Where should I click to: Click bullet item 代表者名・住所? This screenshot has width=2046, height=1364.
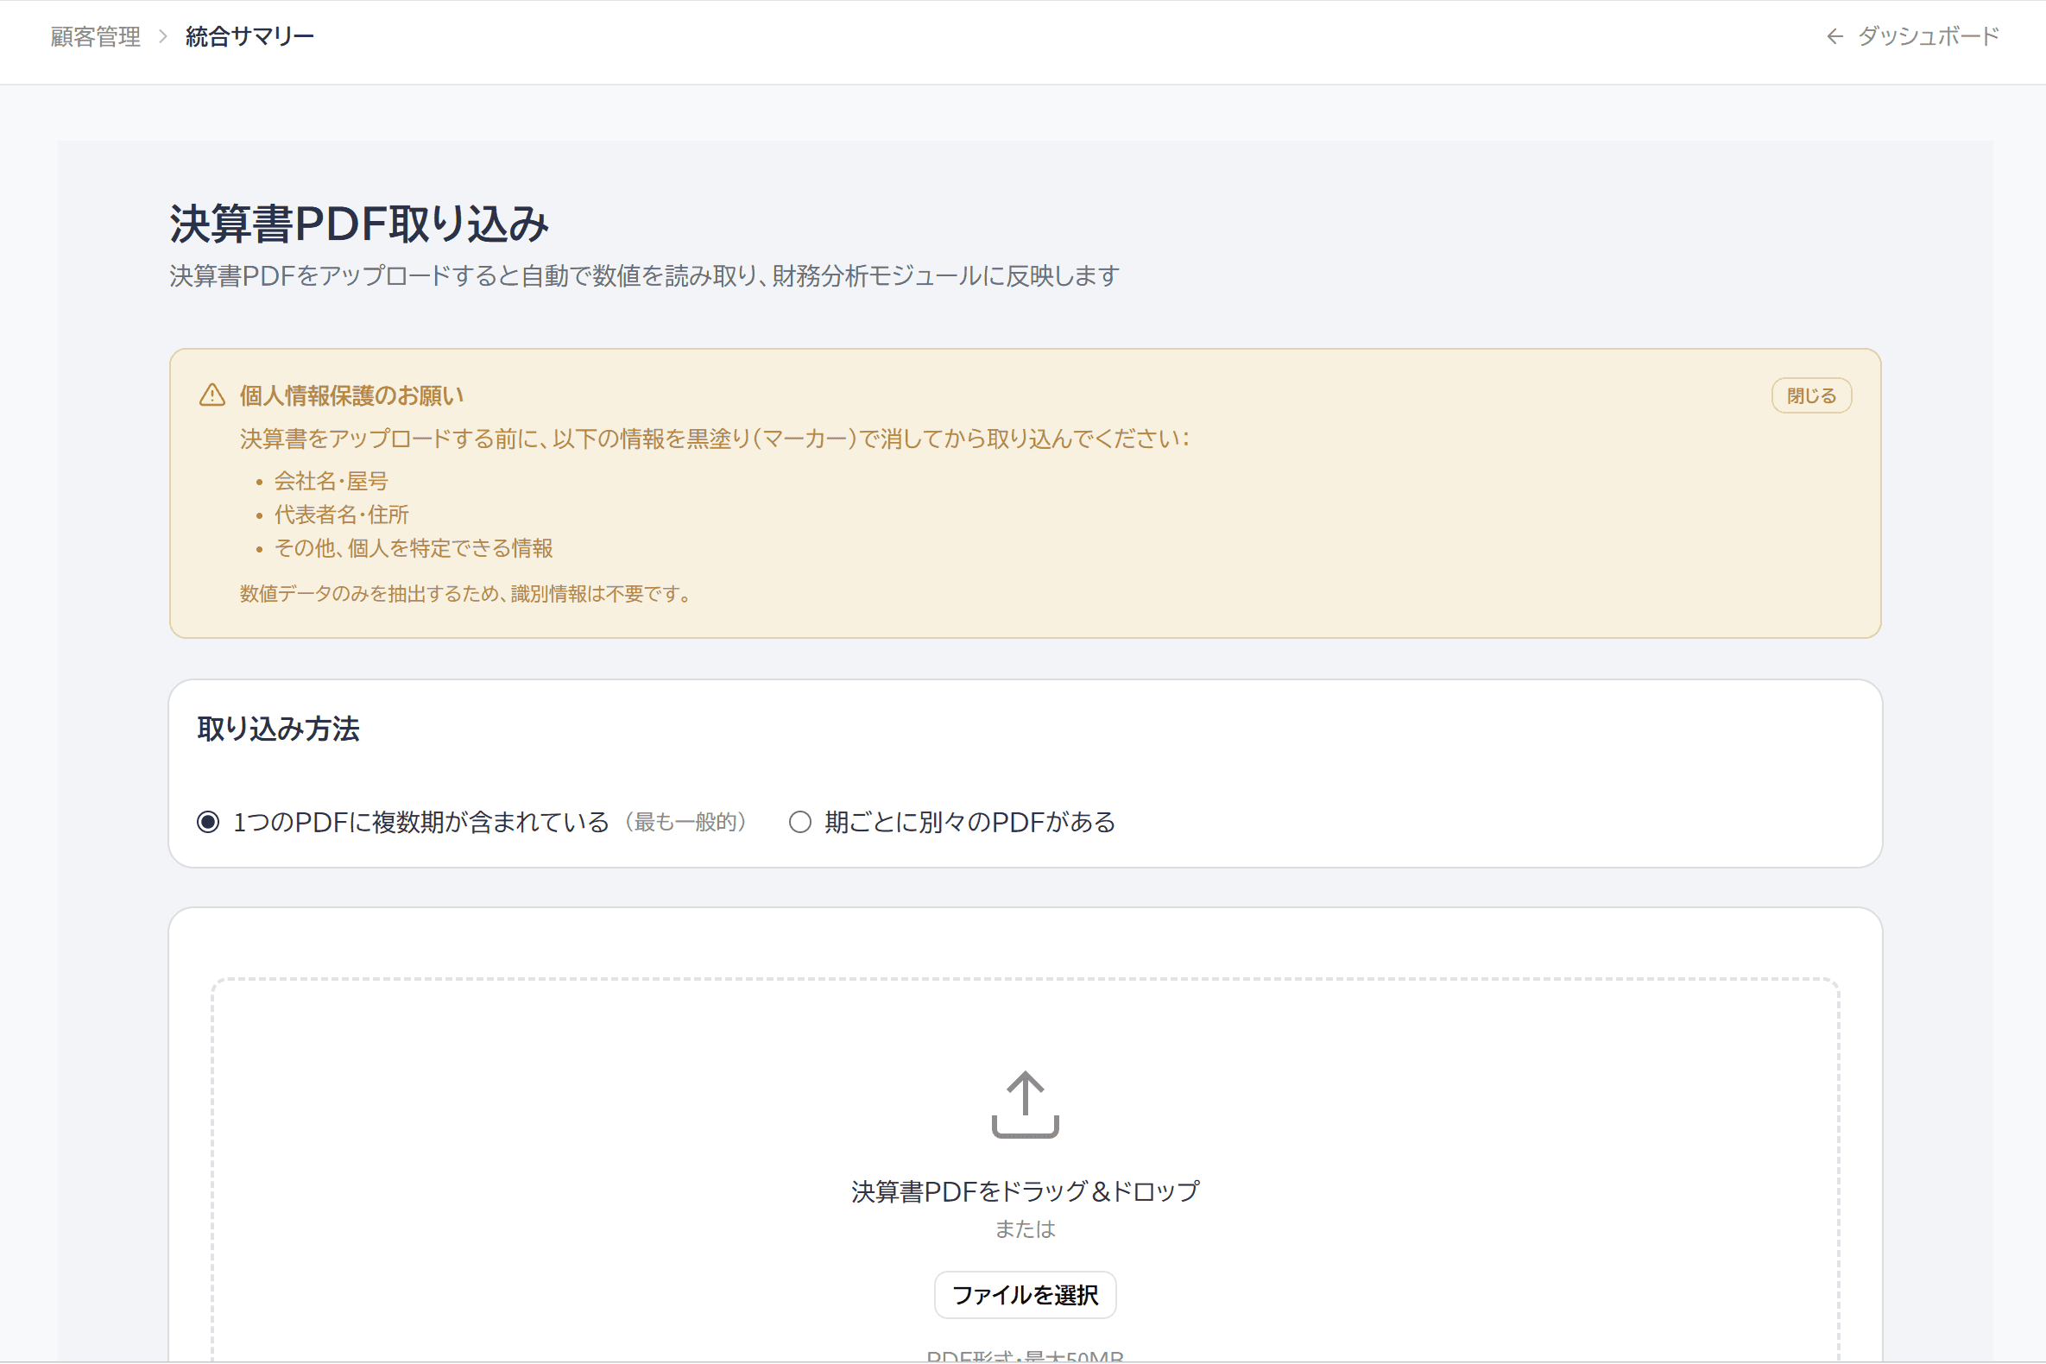tap(342, 515)
